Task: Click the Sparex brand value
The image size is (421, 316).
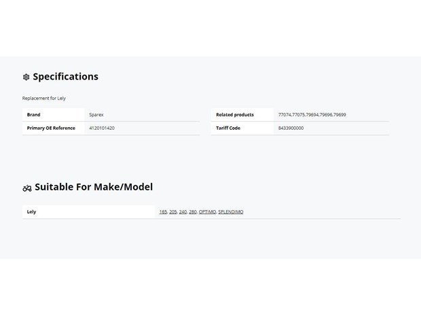Action: point(96,115)
